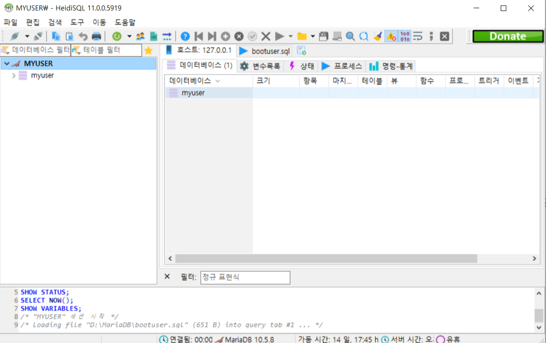The height and width of the screenshot is (343, 546).
Task: Add a new query tab icon
Action: [302, 51]
